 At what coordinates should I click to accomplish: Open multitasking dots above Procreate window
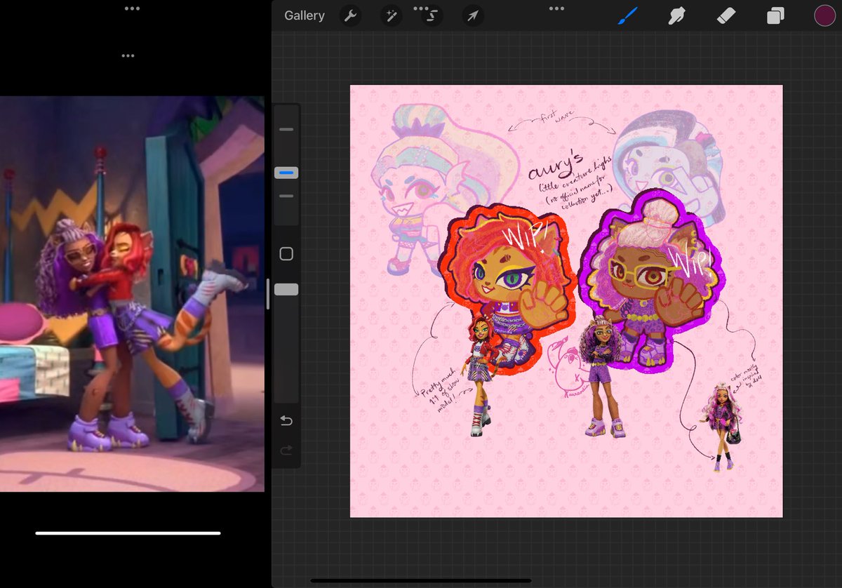tap(556, 8)
